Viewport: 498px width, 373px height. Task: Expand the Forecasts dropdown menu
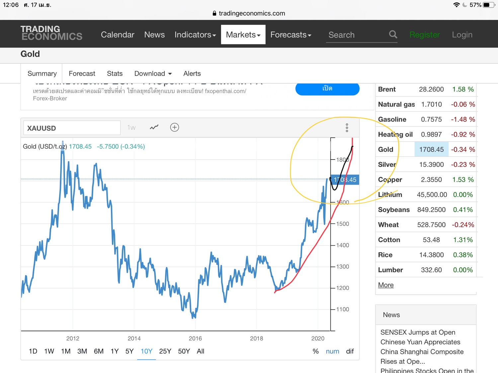click(291, 35)
